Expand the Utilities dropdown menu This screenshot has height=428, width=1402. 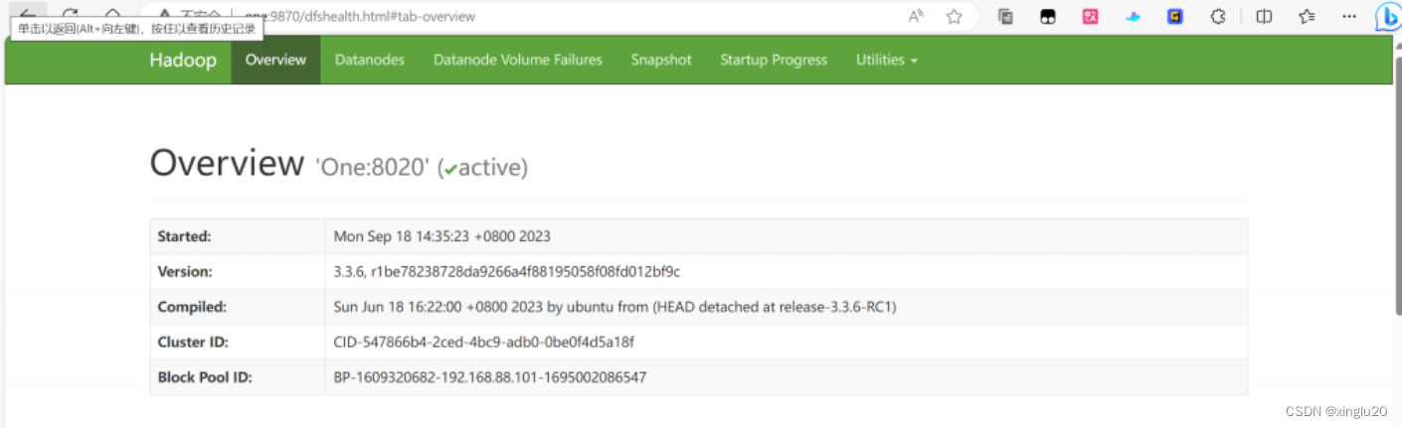click(x=887, y=60)
